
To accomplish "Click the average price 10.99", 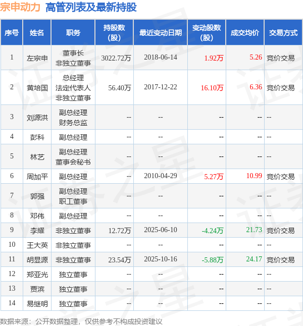I will tap(254, 176).
